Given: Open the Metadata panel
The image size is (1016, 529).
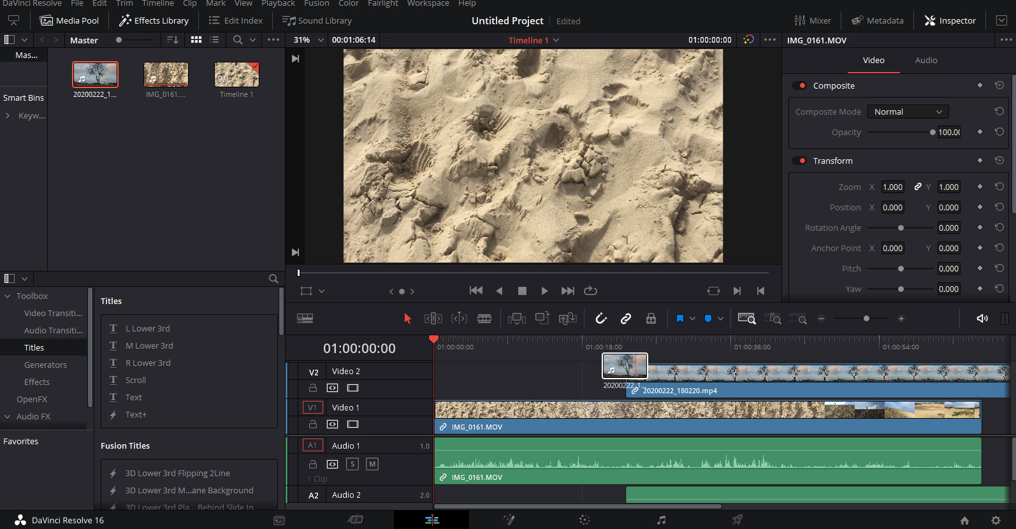Looking at the screenshot, I should click(x=878, y=20).
